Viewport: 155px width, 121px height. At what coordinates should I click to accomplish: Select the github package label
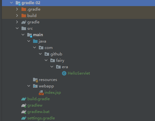click(x=56, y=54)
